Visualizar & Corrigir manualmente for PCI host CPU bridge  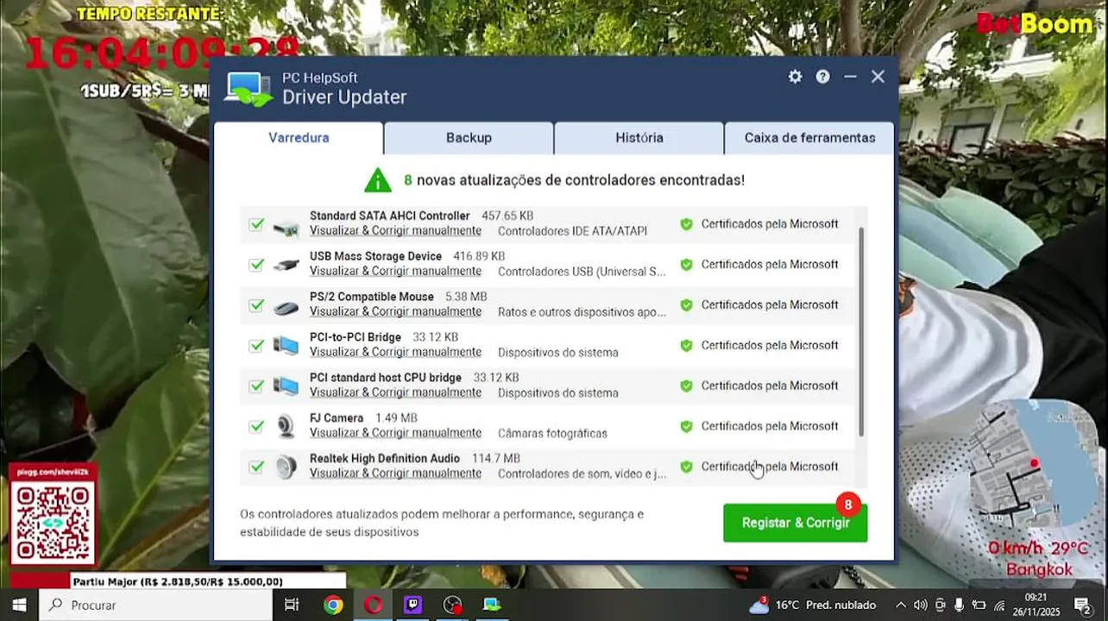(x=395, y=392)
